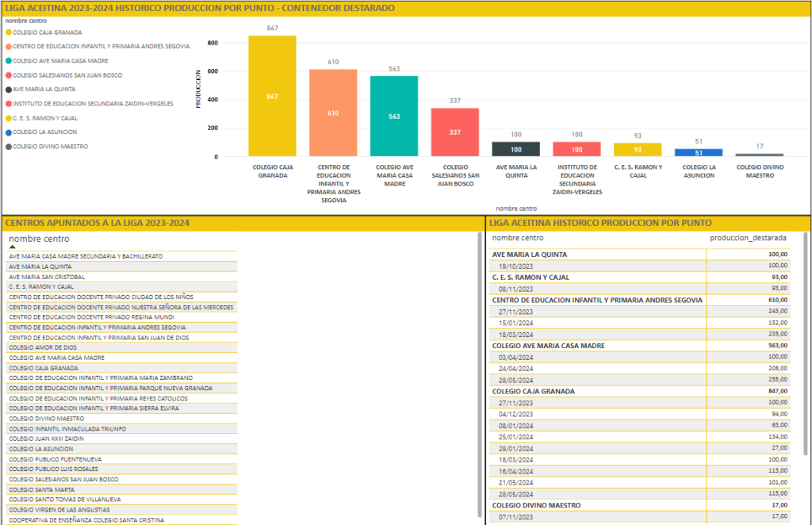Click the C. E. S. RAMON Y CAJAL legend dot
Image resolution: width=812 pixels, height=525 pixels.
pyautogui.click(x=8, y=118)
